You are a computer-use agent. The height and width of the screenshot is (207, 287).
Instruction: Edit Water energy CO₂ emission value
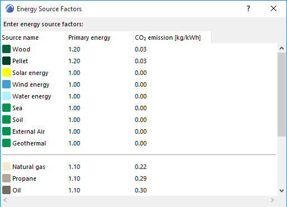pyautogui.click(x=141, y=96)
